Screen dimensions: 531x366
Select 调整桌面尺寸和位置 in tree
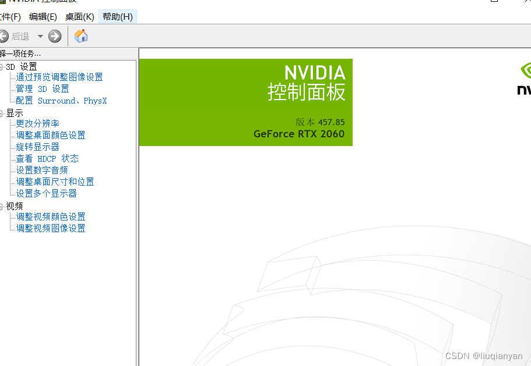tap(55, 182)
